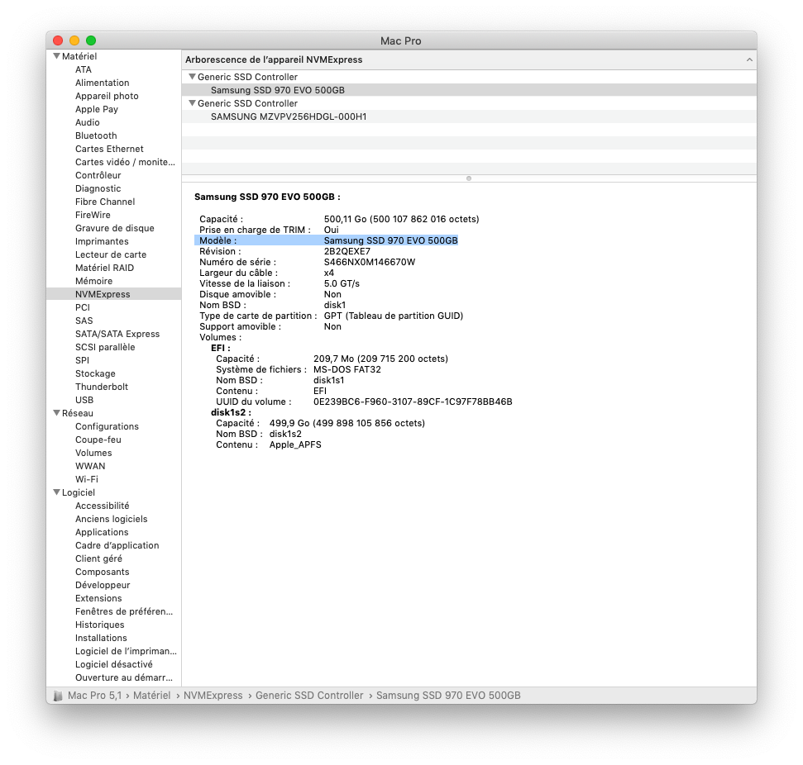This screenshot has width=803, height=765.
Task: Select Développeur in the sidebar
Action: [x=103, y=586]
